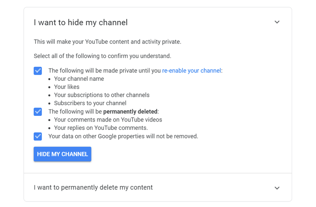Click the 'Your channel name' bullet

pyautogui.click(x=79, y=79)
